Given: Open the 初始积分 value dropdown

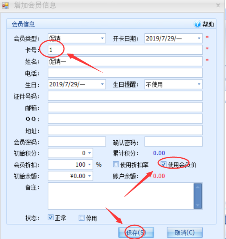Looking at the screenshot, I should [90, 153].
